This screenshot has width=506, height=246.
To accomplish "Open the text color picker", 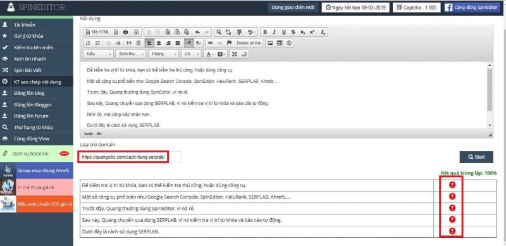I will point(210,54).
